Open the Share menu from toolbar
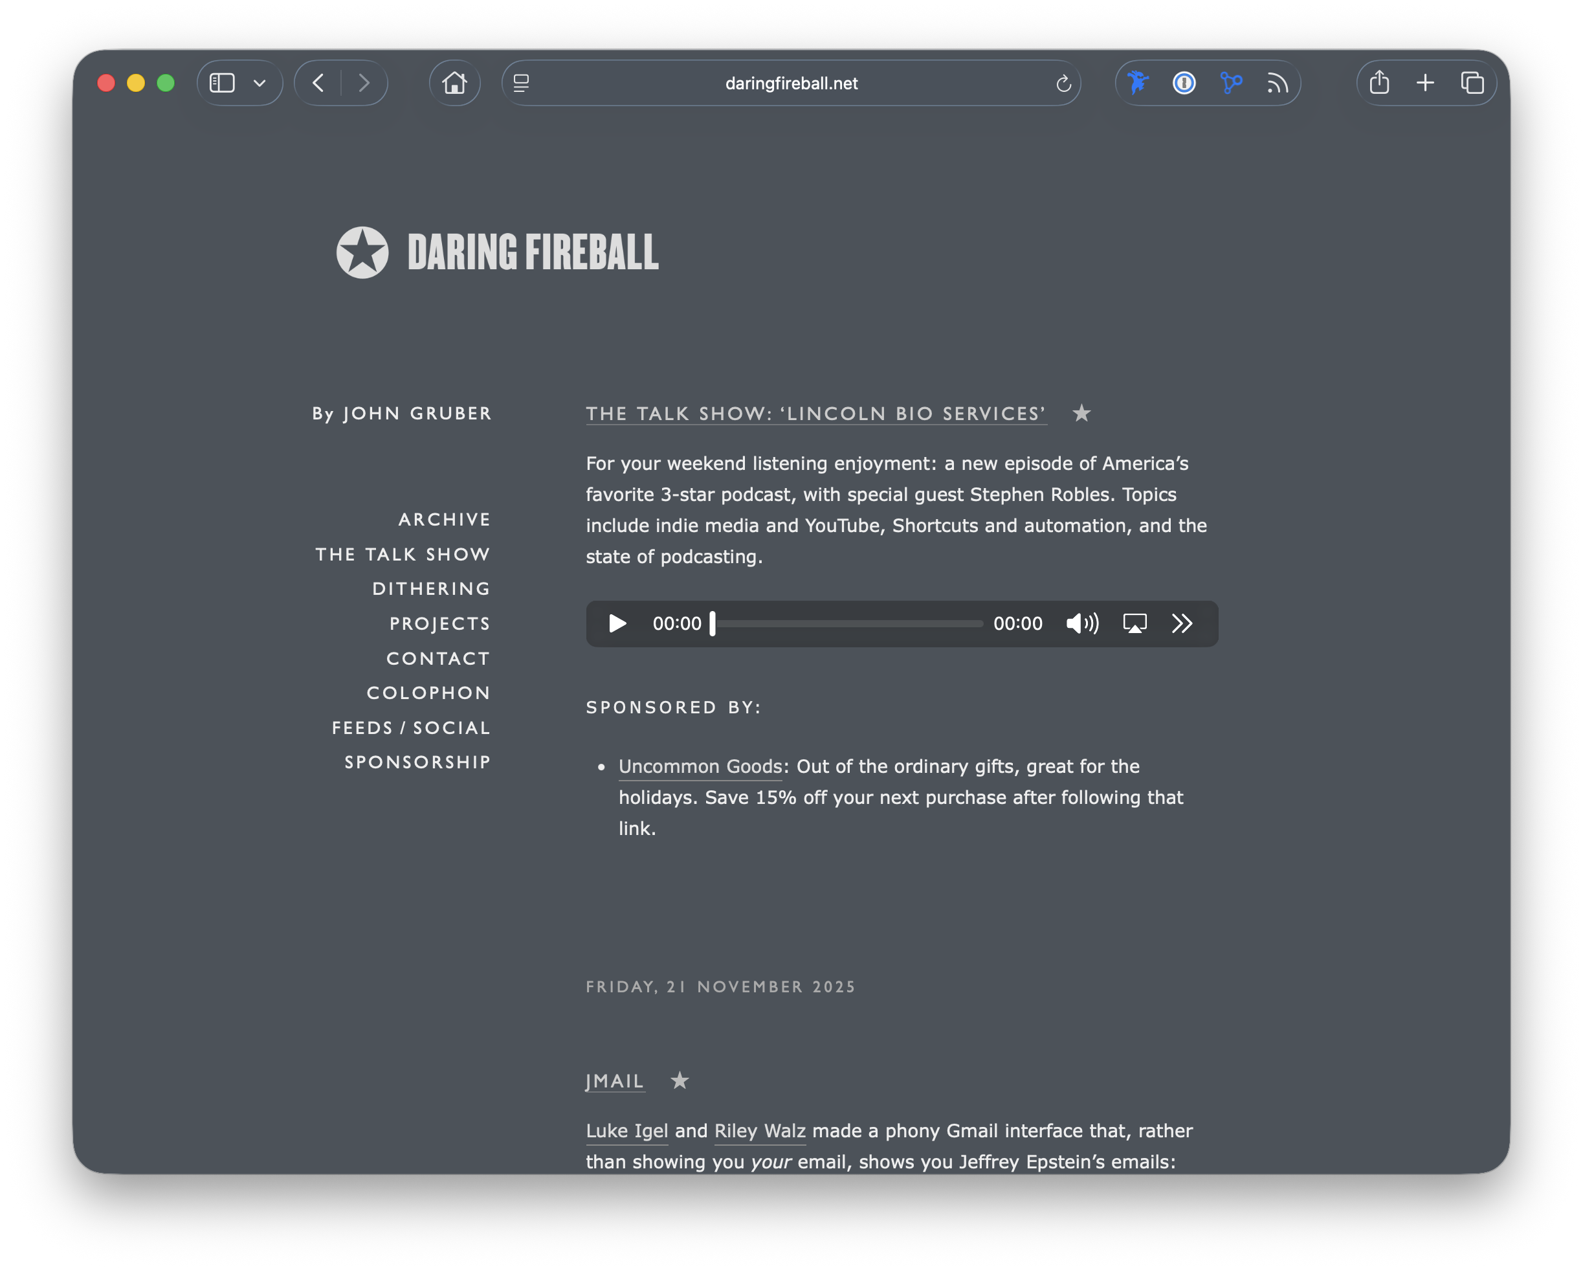The width and height of the screenshot is (1583, 1270). coord(1378,83)
